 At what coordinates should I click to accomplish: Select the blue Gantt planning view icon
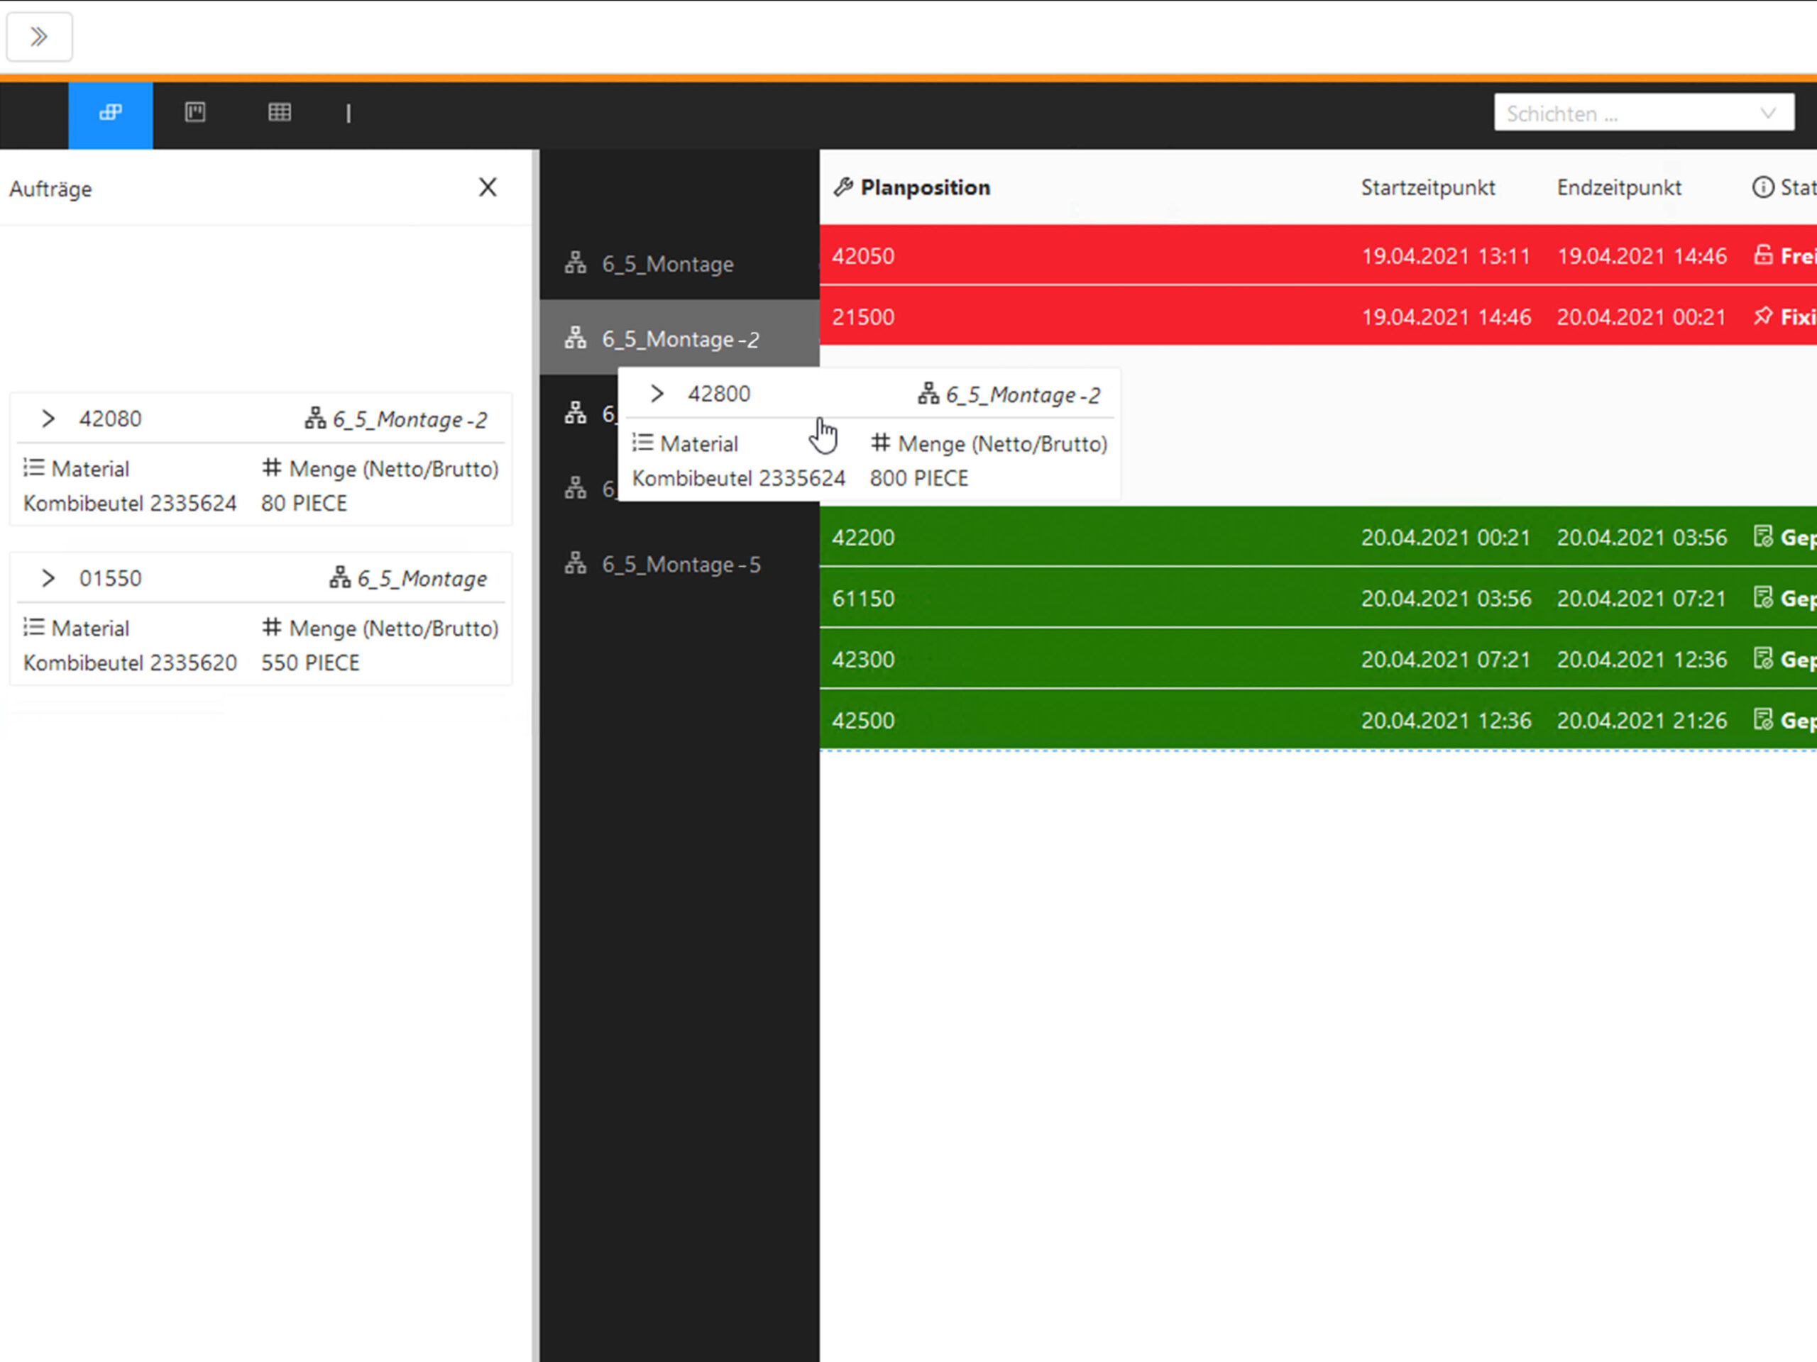[110, 113]
